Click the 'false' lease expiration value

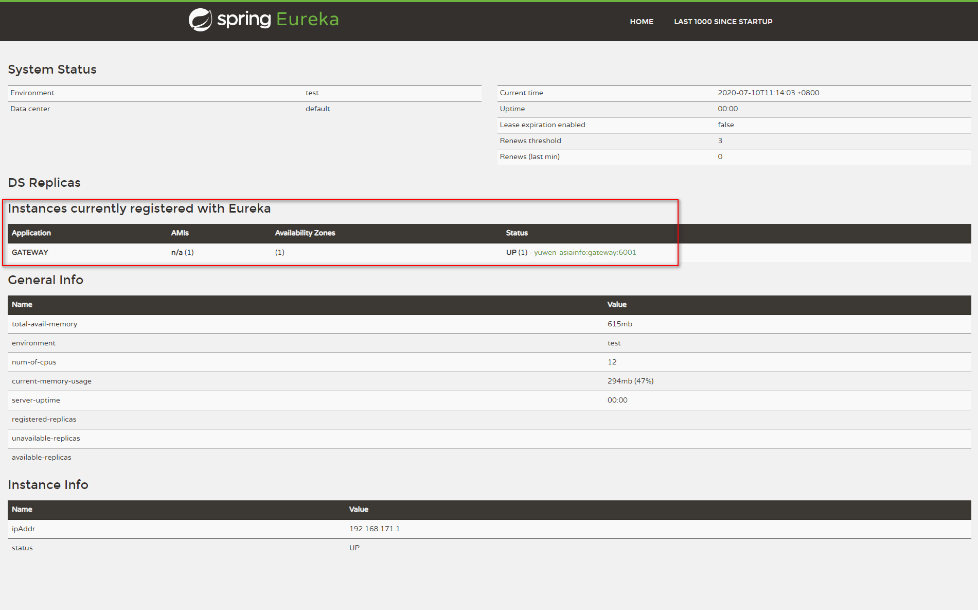tap(726, 125)
